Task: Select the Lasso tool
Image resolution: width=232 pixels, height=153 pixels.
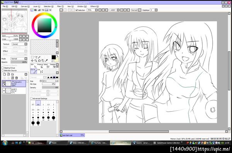Action: pos(36,57)
